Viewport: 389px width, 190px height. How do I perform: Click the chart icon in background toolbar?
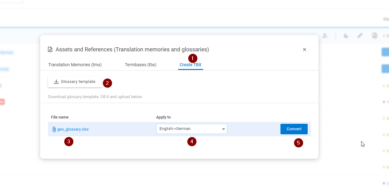tap(346, 36)
